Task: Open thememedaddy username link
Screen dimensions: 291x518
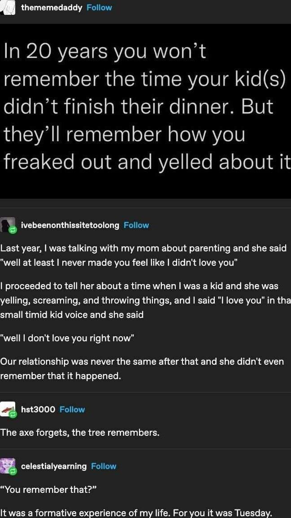Action: (52, 8)
